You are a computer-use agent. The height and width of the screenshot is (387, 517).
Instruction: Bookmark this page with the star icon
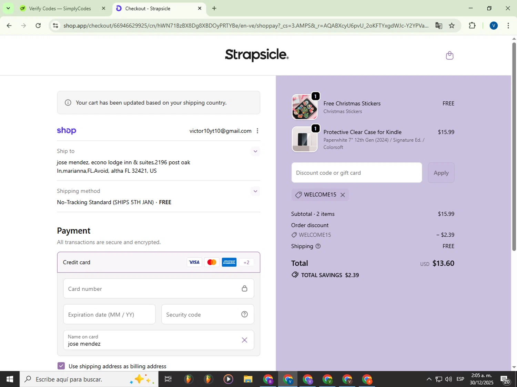coord(452,25)
